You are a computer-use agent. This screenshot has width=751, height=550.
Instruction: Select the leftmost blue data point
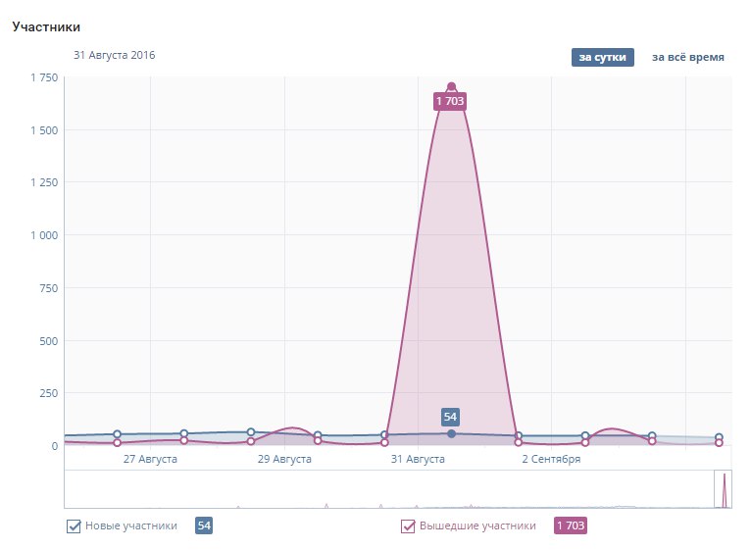pos(117,434)
